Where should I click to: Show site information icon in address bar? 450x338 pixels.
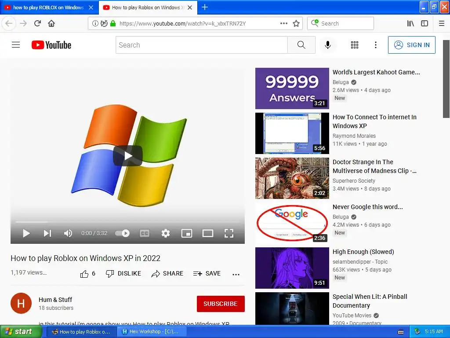(x=95, y=24)
